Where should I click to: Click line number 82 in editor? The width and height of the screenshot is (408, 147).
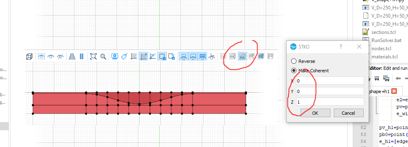coord(363,127)
